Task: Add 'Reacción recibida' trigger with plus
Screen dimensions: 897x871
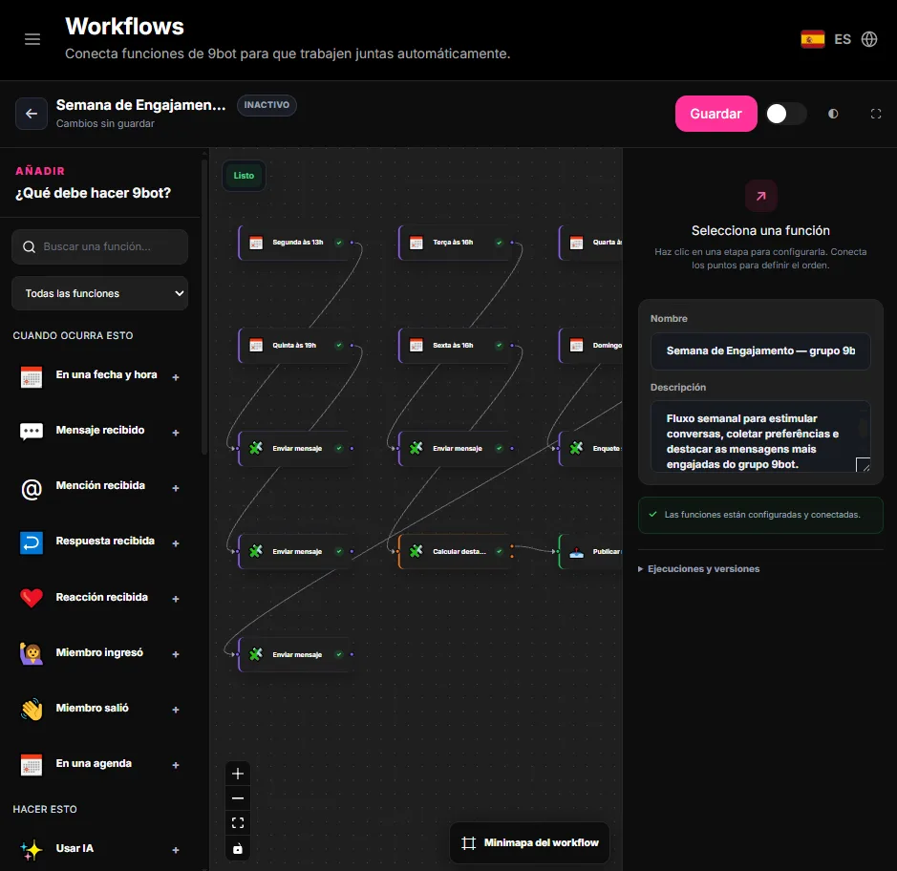Action: coord(176,598)
